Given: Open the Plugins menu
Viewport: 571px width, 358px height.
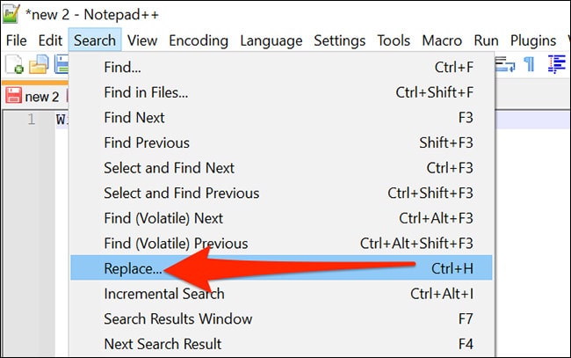Looking at the screenshot, I should coord(533,40).
